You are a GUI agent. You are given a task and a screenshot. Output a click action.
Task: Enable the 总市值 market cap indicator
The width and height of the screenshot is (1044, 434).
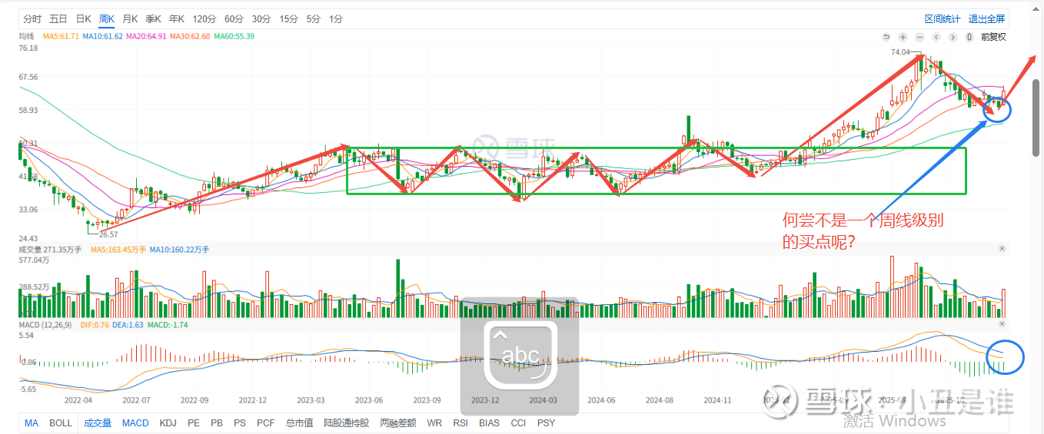click(x=300, y=422)
